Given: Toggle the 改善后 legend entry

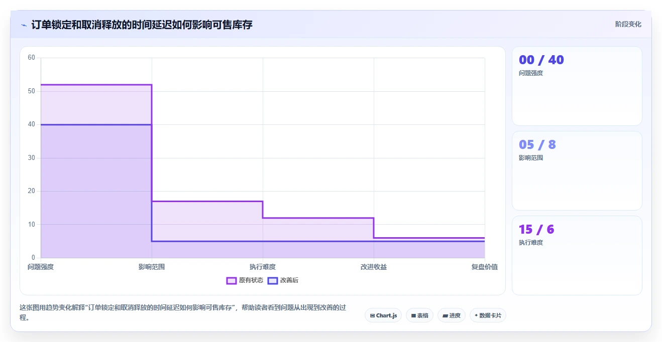Looking at the screenshot, I should [283, 280].
